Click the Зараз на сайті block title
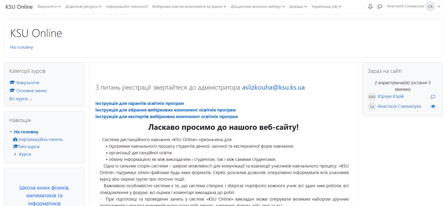Viewport: 447px width, 206px height. tap(385, 71)
